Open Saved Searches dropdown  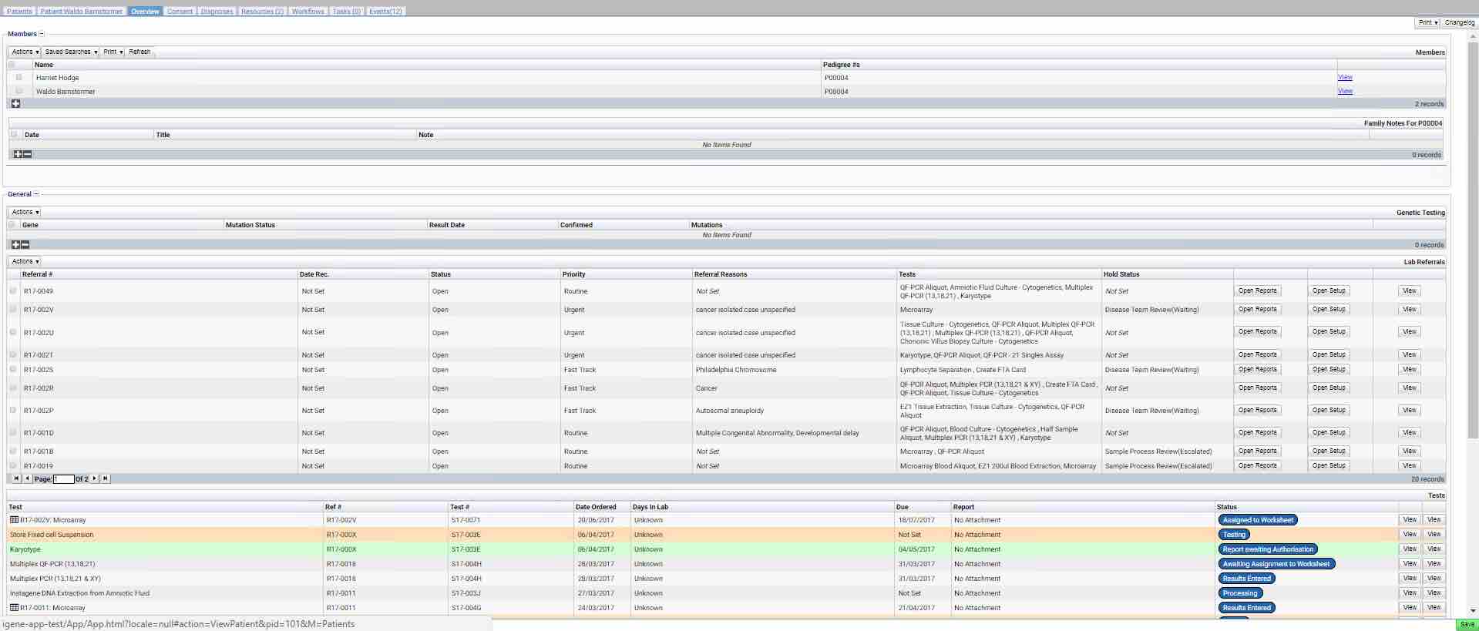tap(70, 52)
